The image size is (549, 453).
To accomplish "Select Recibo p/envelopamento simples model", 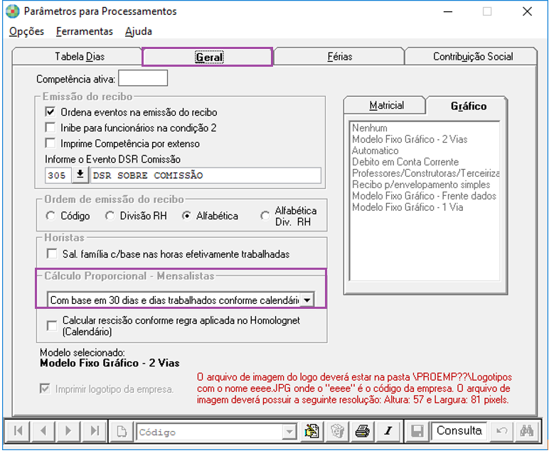I will tap(421, 185).
